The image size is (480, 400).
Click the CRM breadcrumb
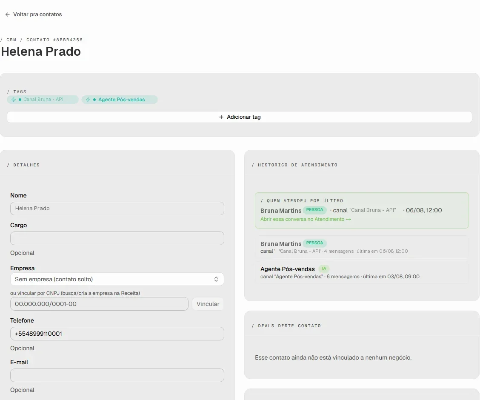11,40
